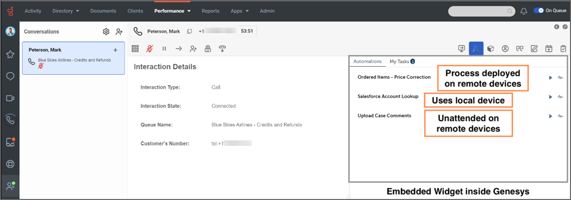Open the phone calls sidebar icon
571x200 pixels.
(10, 120)
